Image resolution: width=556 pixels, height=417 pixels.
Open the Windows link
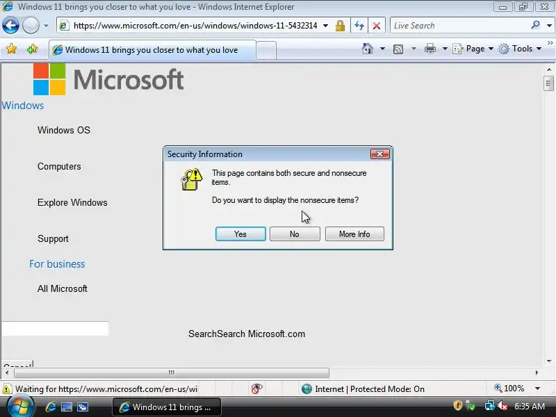pos(23,106)
